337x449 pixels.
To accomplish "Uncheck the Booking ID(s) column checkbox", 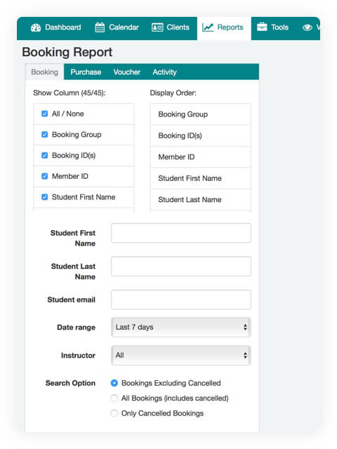I will coord(45,155).
